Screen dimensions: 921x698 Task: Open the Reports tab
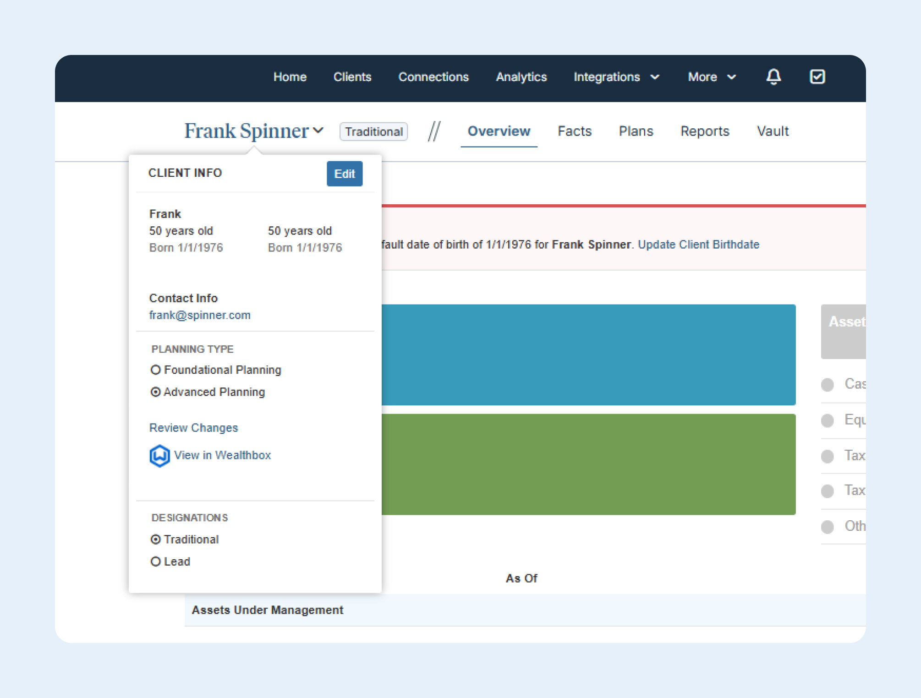704,131
